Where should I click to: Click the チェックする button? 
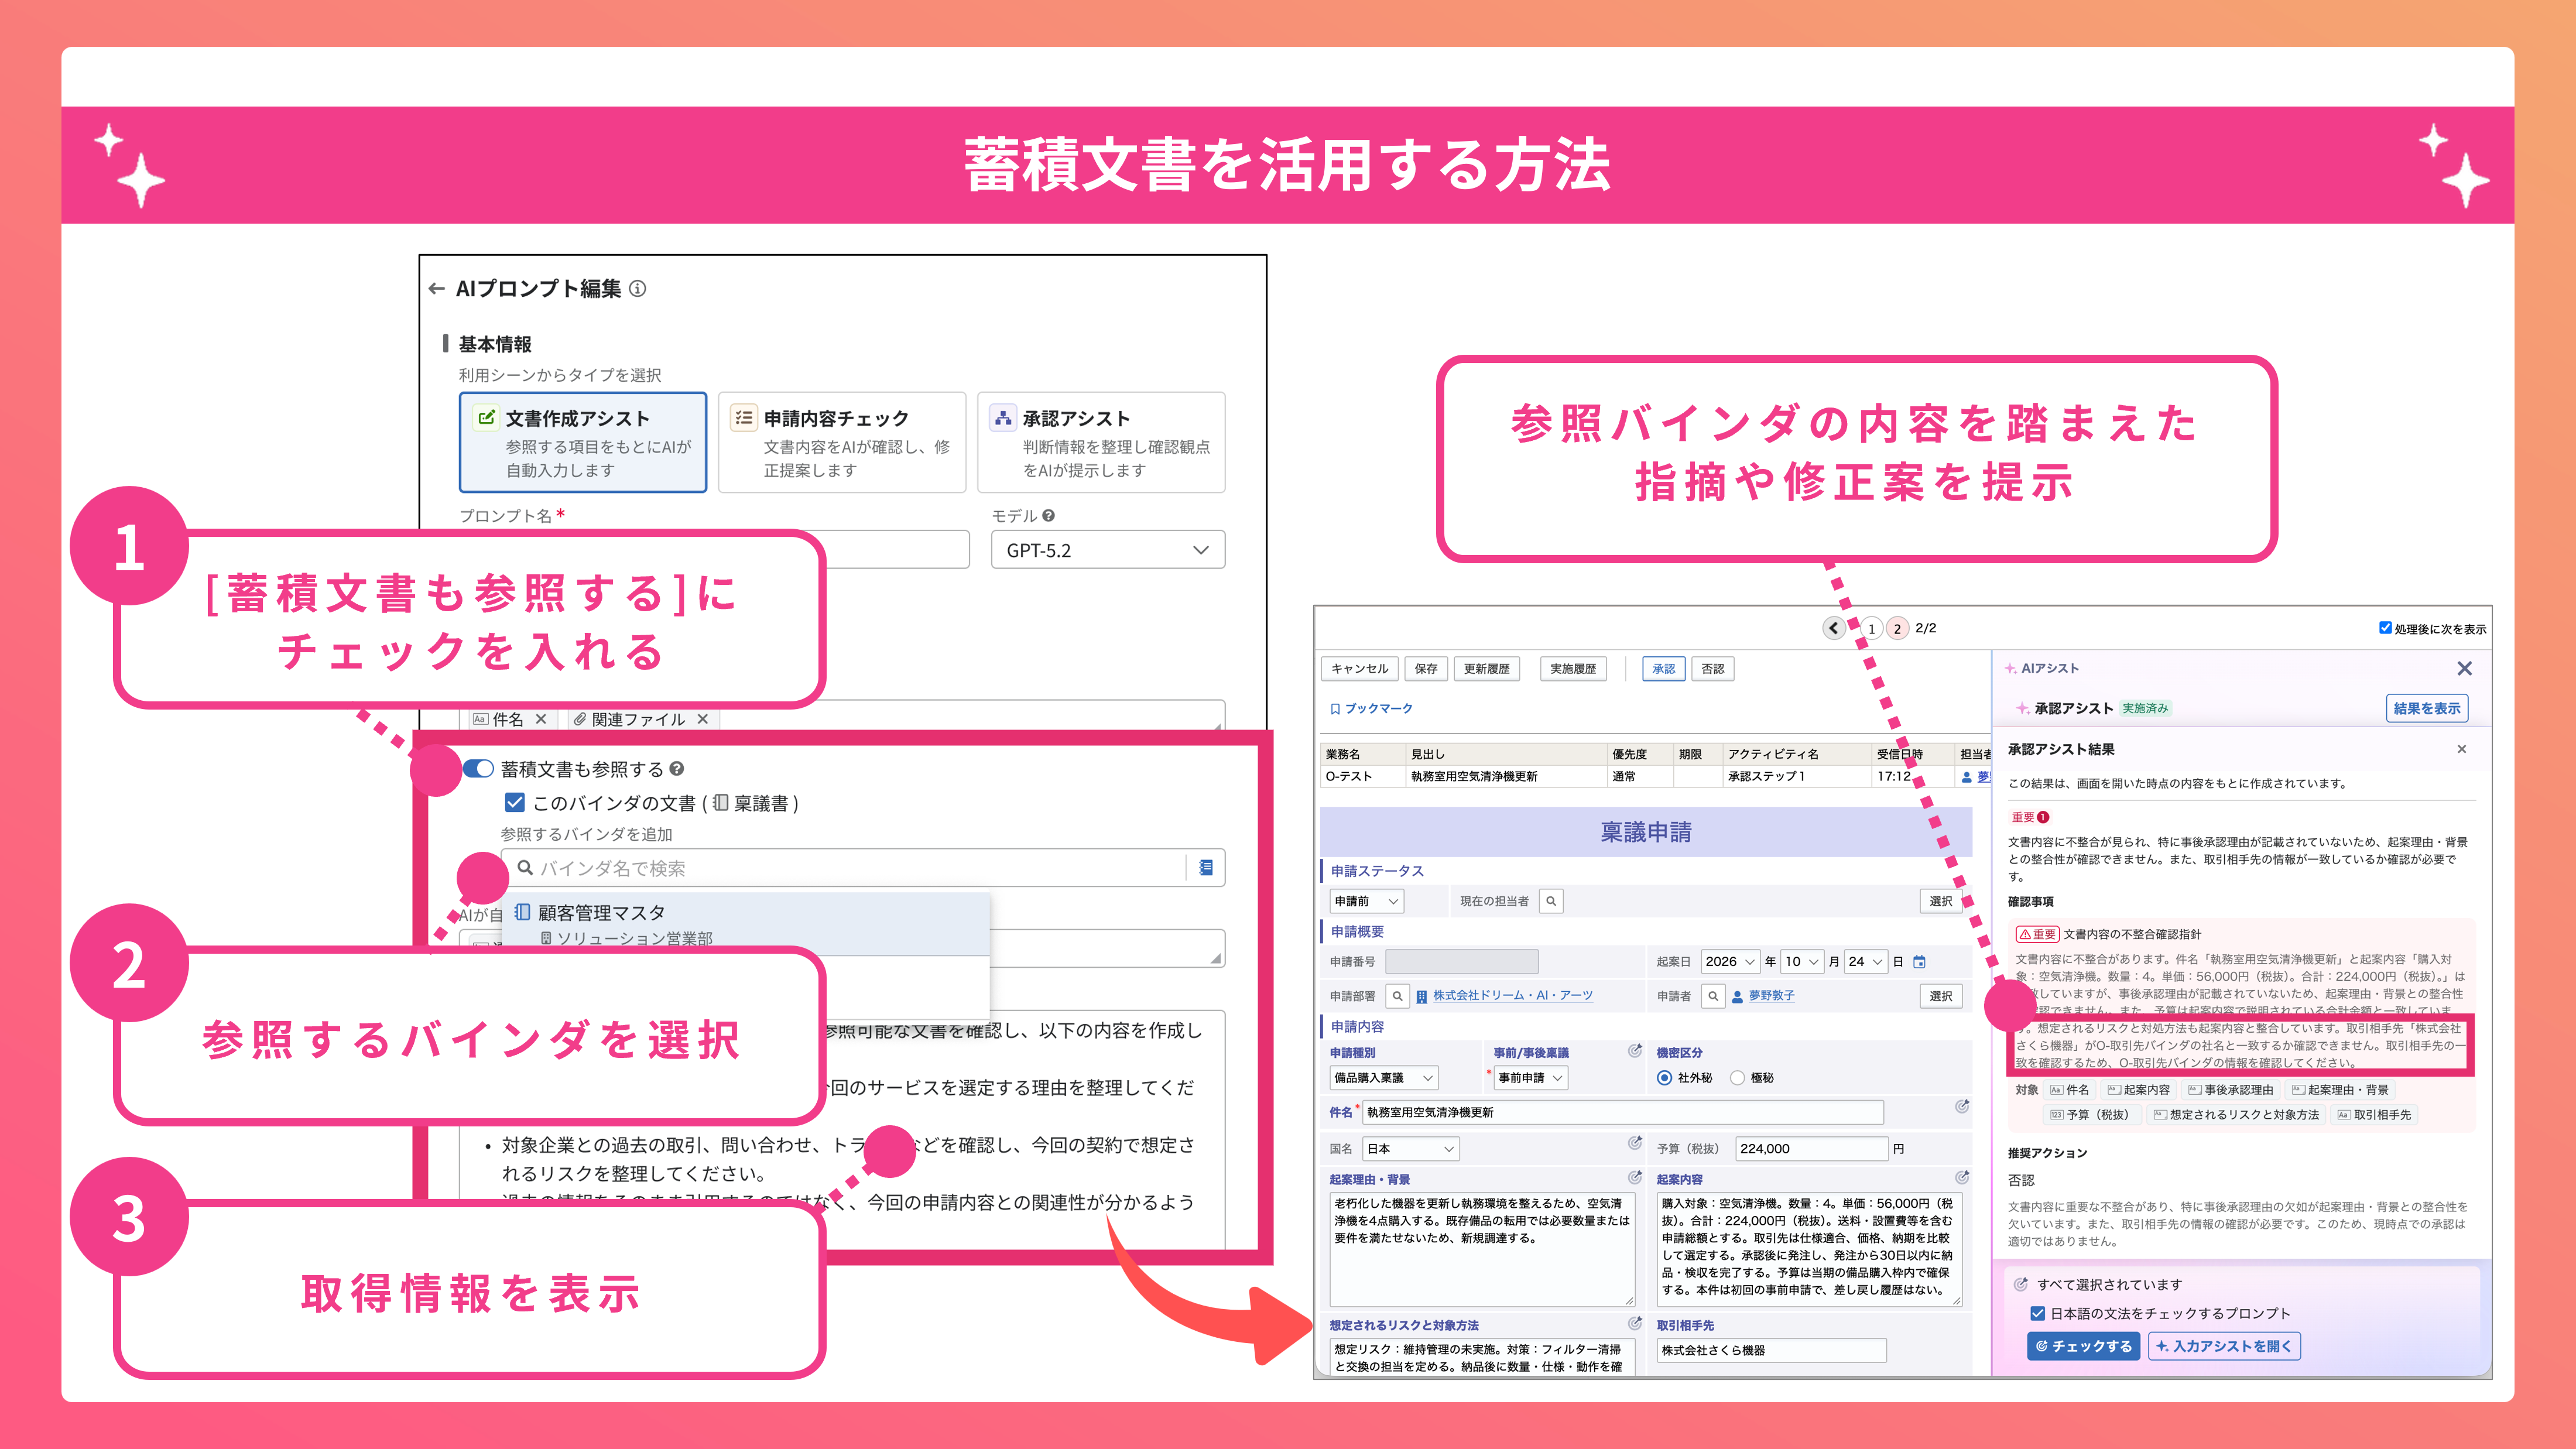(x=2083, y=1346)
